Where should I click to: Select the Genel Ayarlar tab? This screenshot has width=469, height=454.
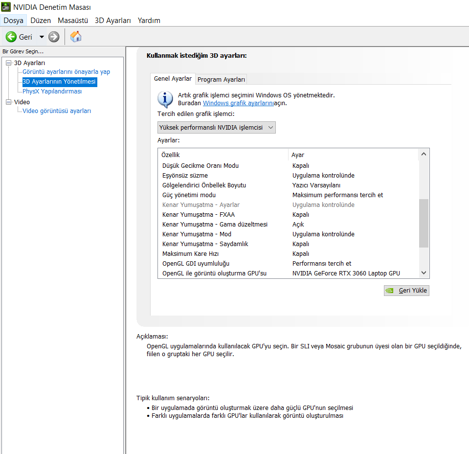click(x=173, y=79)
